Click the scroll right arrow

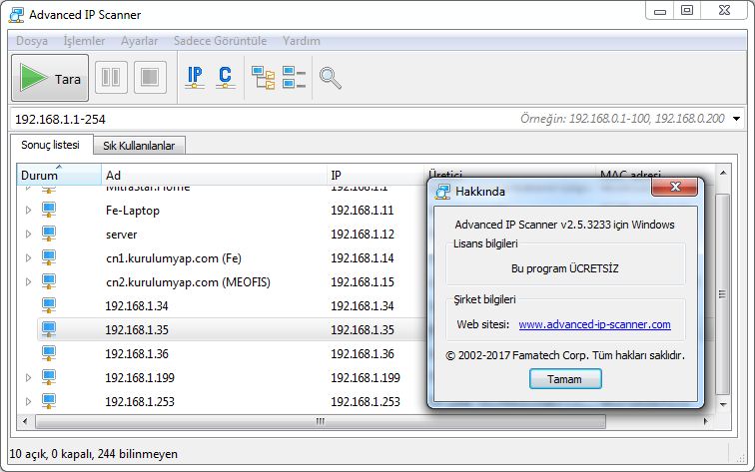click(x=706, y=421)
